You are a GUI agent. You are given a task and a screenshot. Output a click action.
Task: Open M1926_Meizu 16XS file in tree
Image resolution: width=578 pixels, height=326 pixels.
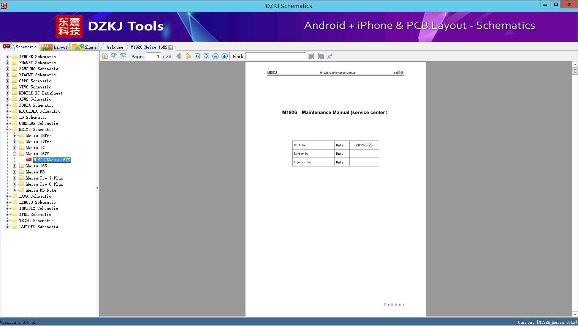[52, 160]
